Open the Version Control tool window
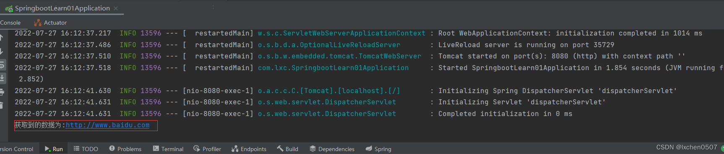 click(x=17, y=149)
